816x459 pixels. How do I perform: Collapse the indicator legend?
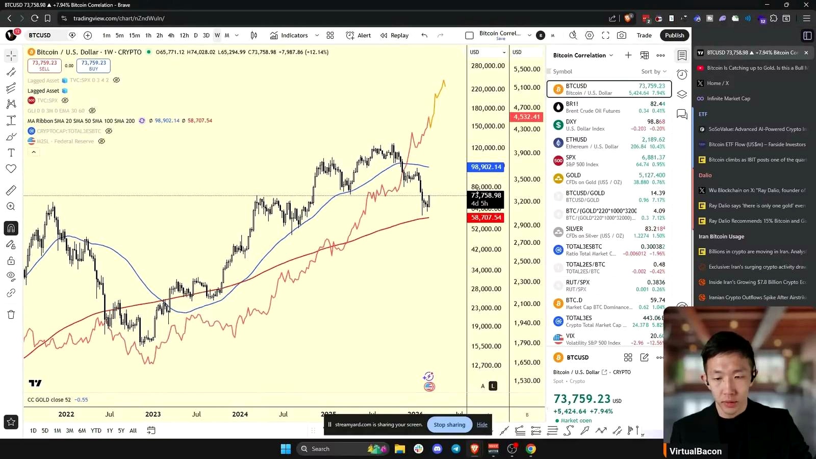click(34, 152)
